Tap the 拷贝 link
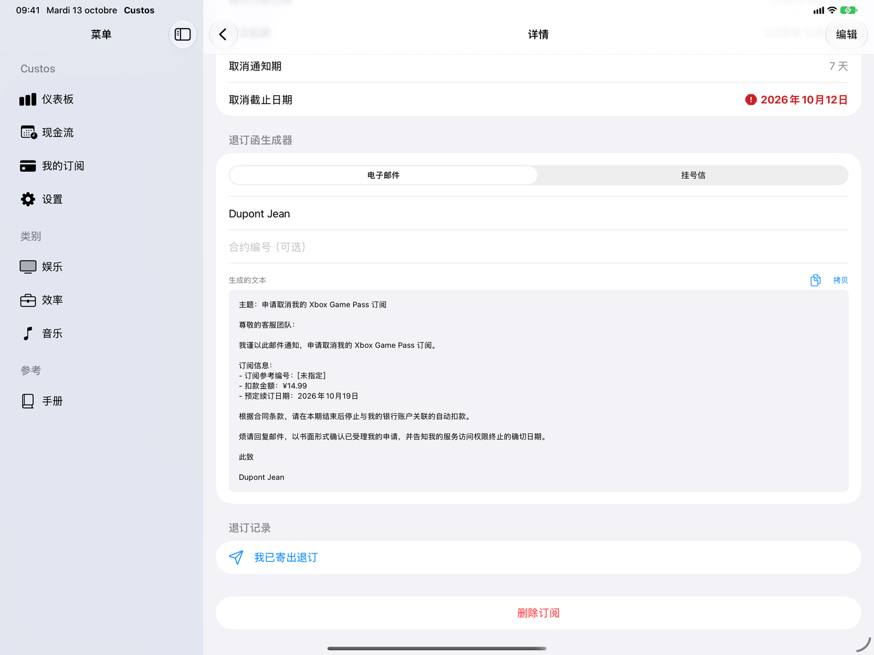 (x=840, y=280)
